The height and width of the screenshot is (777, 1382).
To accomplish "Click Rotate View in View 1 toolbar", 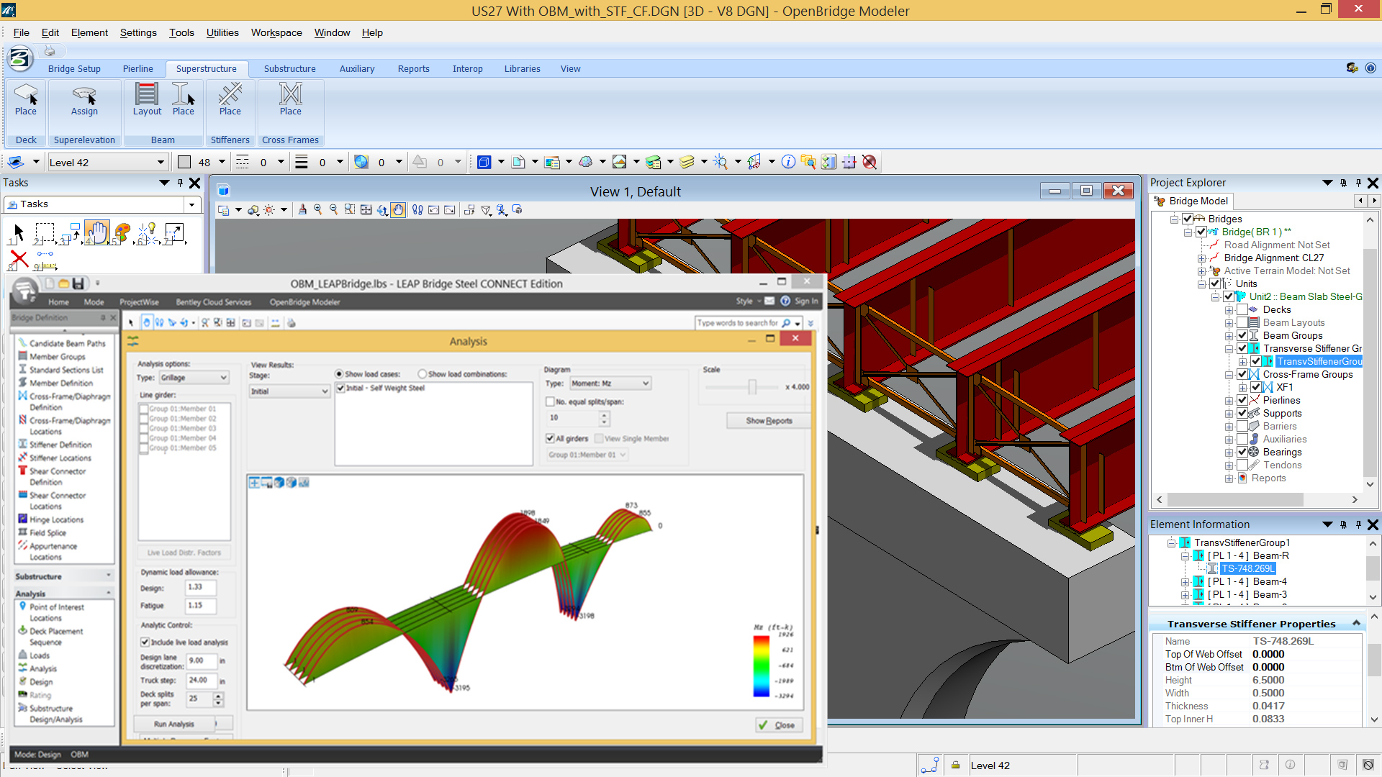I will [x=382, y=209].
